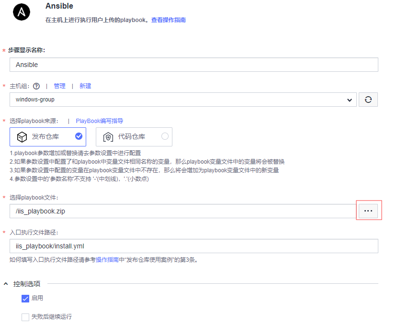Open the windows-group host group dropdown
Image resolution: width=409 pixels, height=324 pixels.
[x=183, y=100]
